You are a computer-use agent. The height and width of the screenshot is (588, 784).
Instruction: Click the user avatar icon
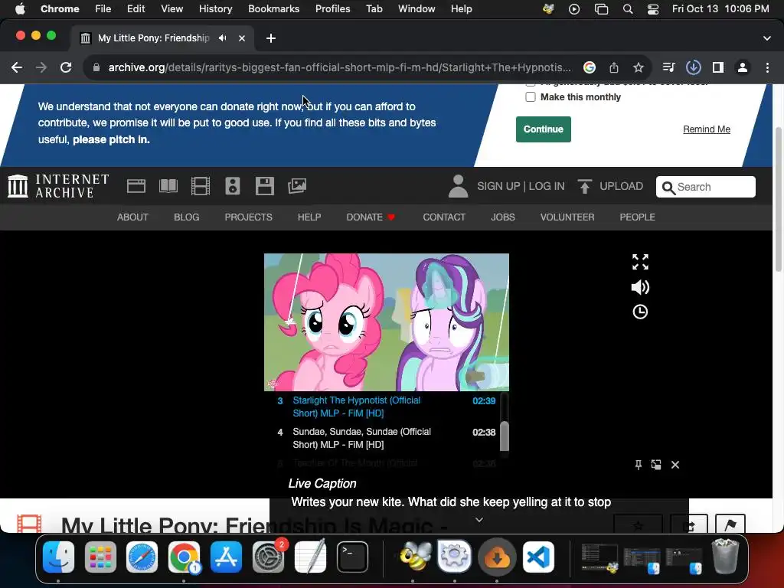(x=458, y=186)
